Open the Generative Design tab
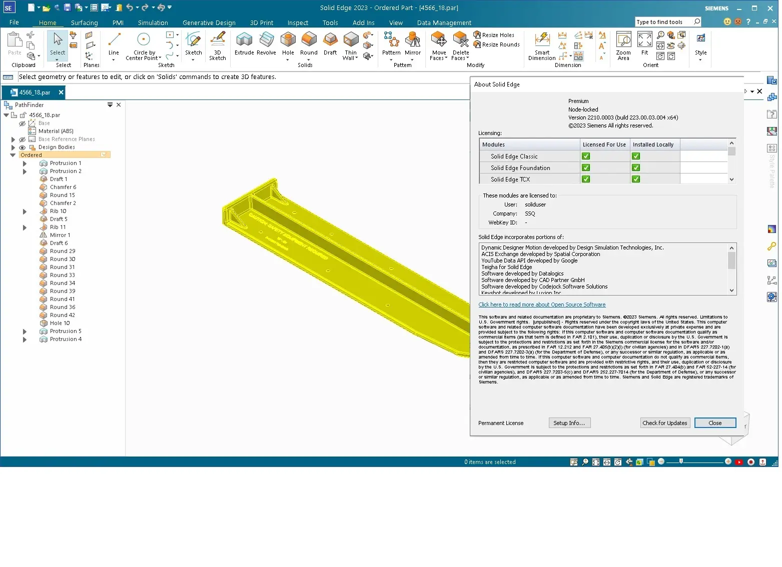 209,22
